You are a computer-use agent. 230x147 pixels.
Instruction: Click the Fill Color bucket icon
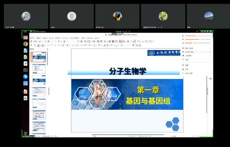coord(43,45)
